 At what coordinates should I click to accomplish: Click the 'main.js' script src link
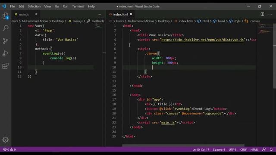click(168, 122)
